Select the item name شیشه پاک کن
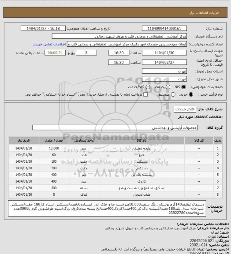The image size is (231, 254). pos(142,175)
